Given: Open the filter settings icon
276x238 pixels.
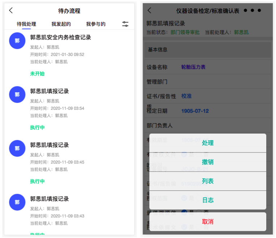Looking at the screenshot, I should (125, 24).
